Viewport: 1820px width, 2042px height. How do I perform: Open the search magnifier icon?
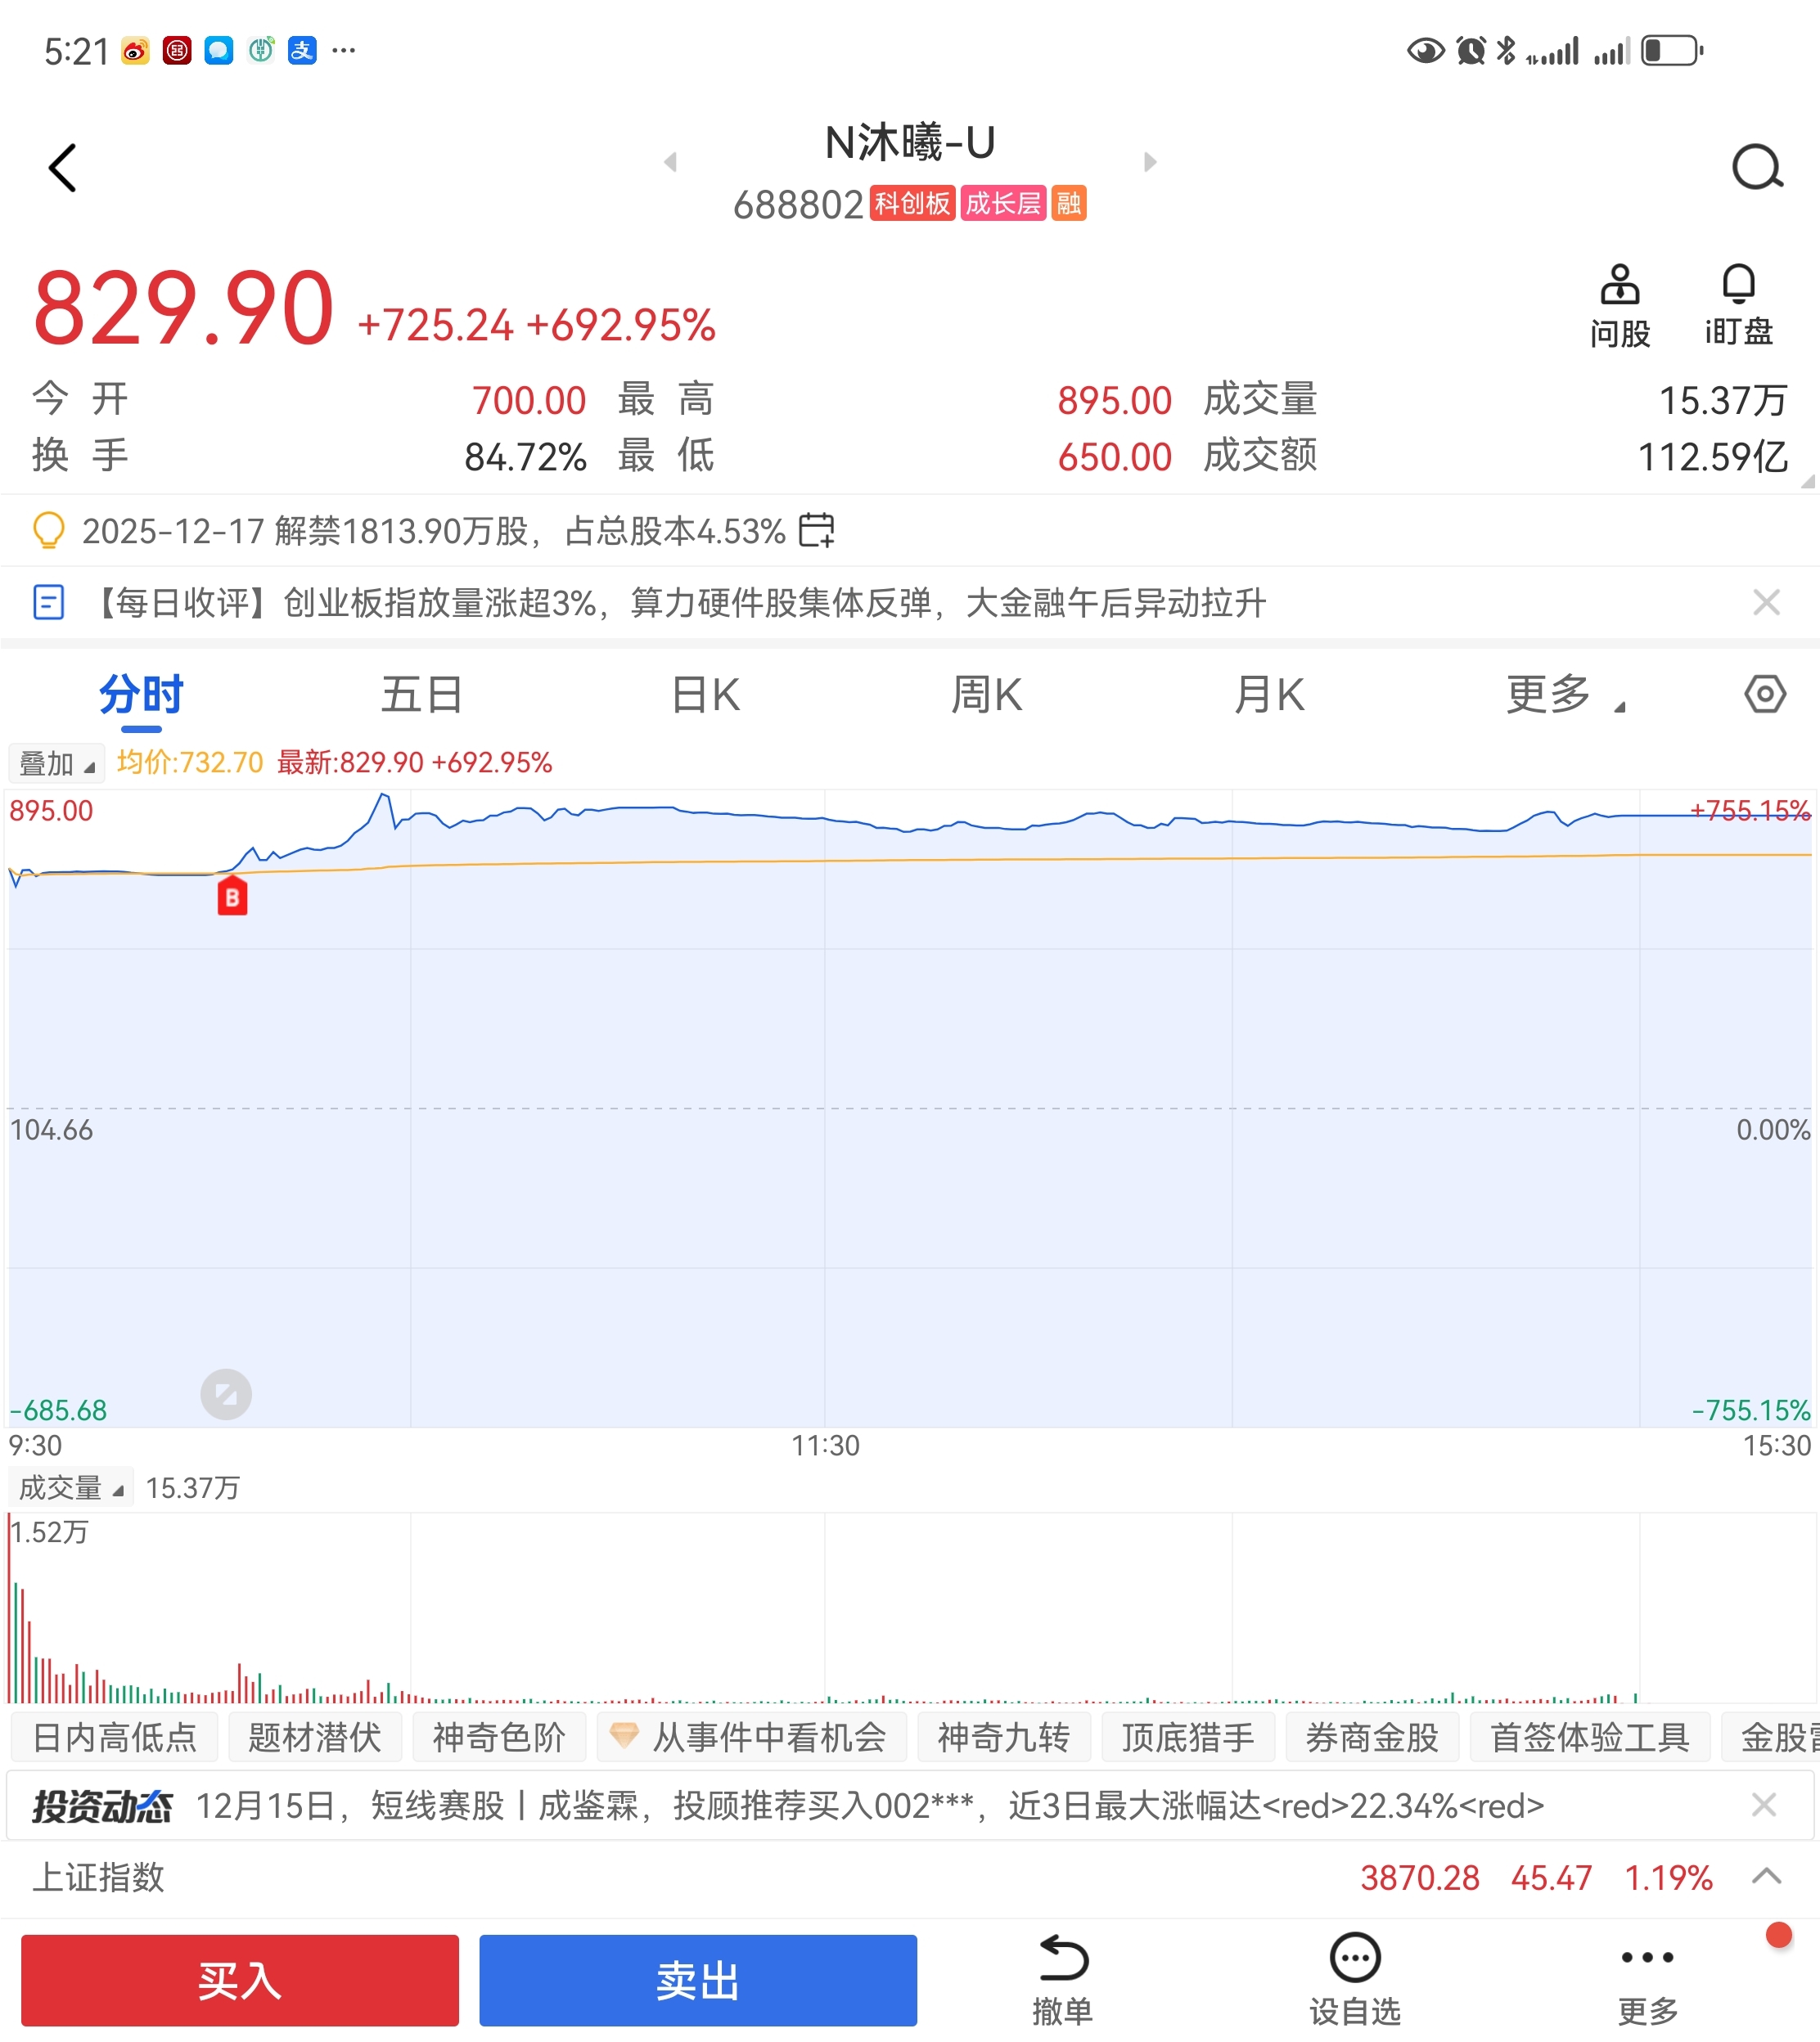point(1757,167)
